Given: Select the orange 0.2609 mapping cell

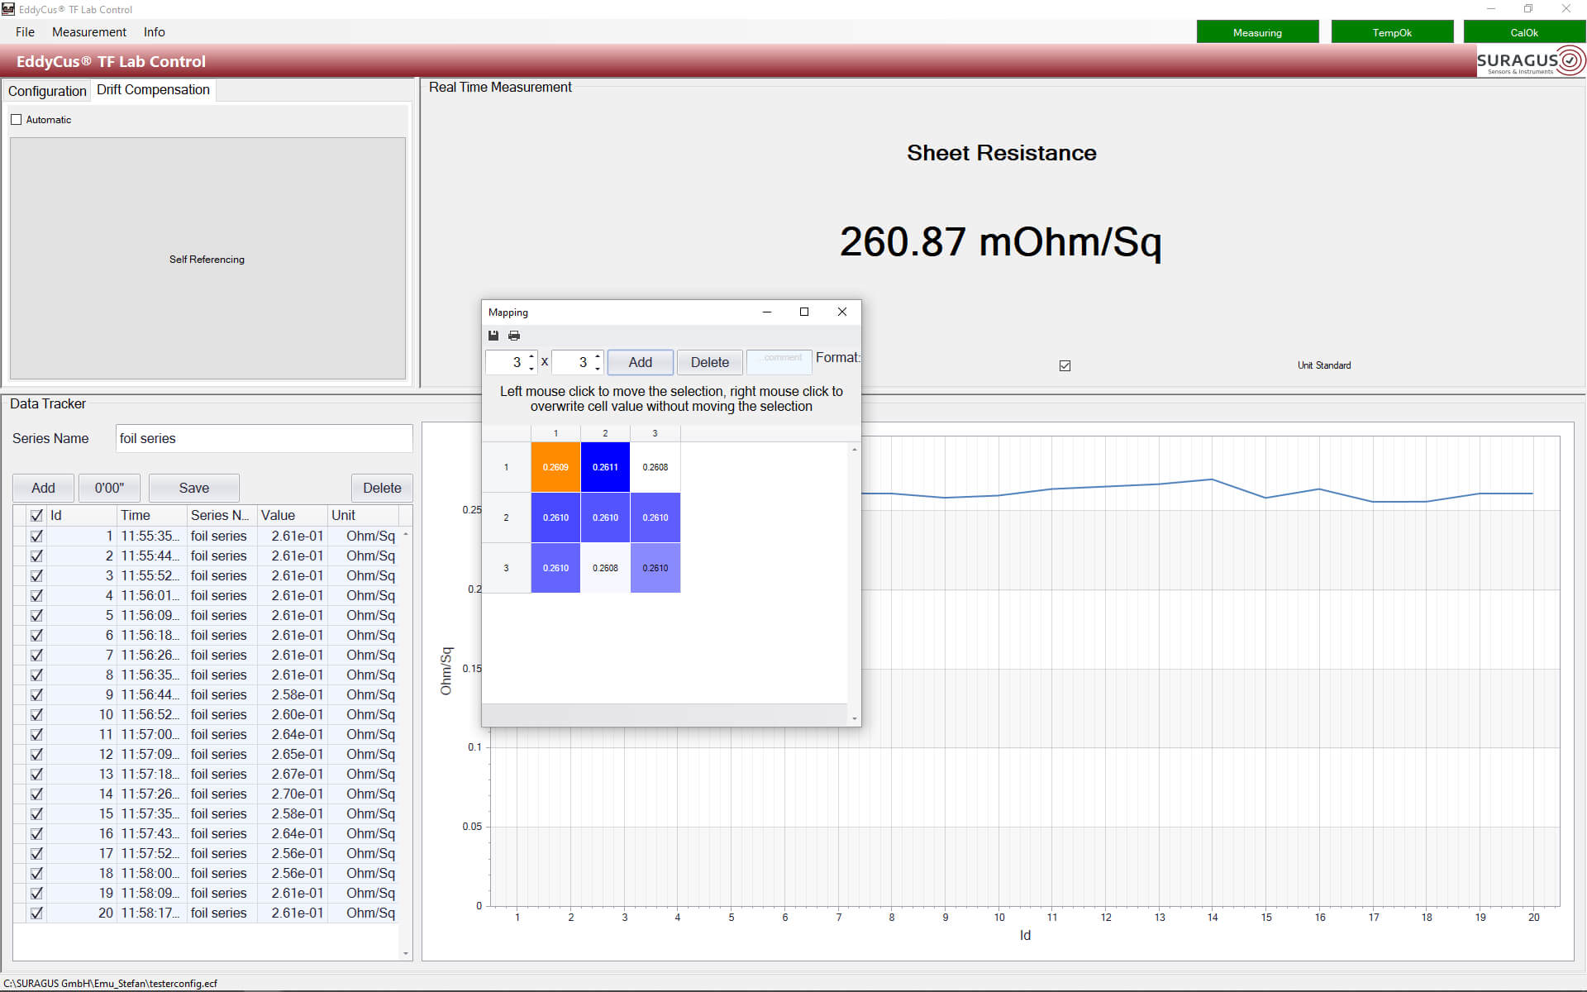Looking at the screenshot, I should pos(555,467).
